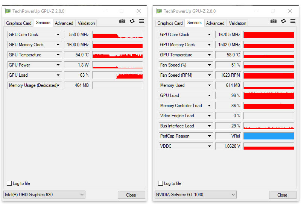This screenshot has width=301, height=206.
Task: Click the 63 % GPU load value
Action: pyautogui.click(x=77, y=75)
